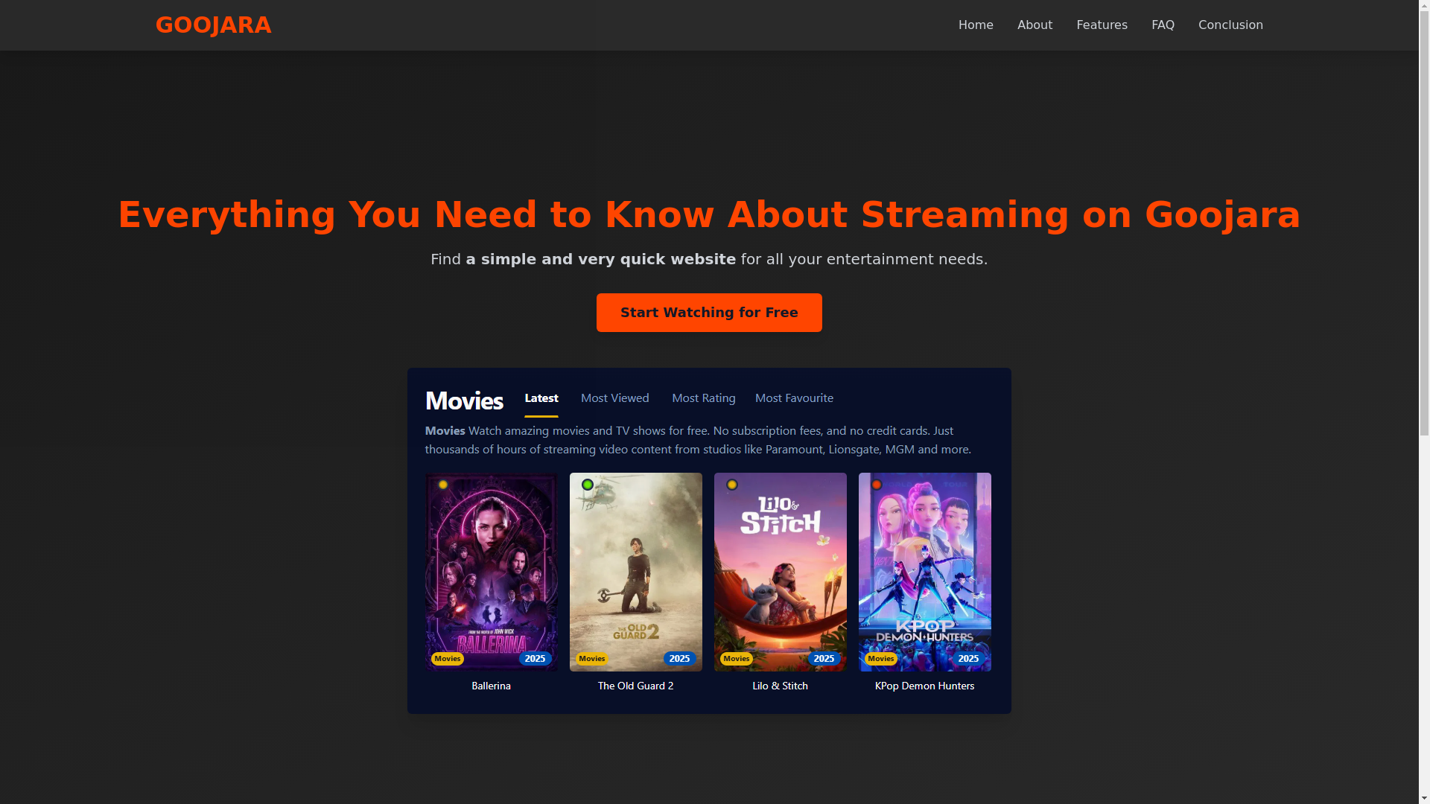
Task: Click Movies badge on Ballerina poster
Action: click(448, 659)
